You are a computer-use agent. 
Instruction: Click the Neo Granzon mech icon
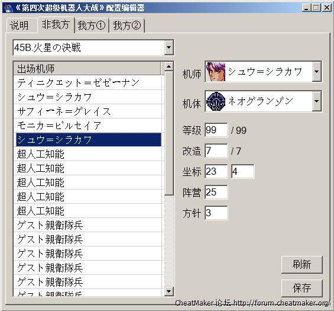coord(216,101)
